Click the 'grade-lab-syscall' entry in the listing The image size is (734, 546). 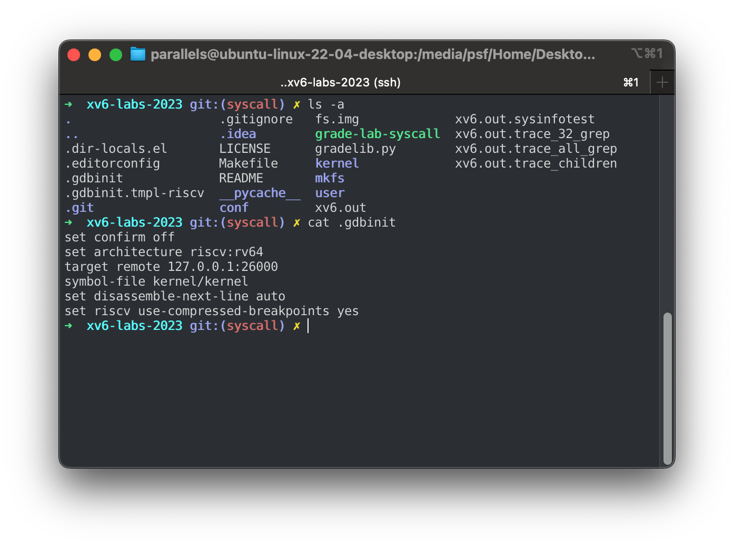378,134
